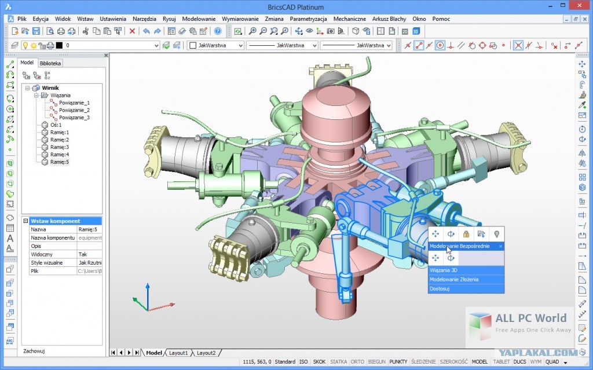Image resolution: width=593 pixels, height=370 pixels.
Task: Open the status bar options arrow after QUAD
Action: [566, 362]
